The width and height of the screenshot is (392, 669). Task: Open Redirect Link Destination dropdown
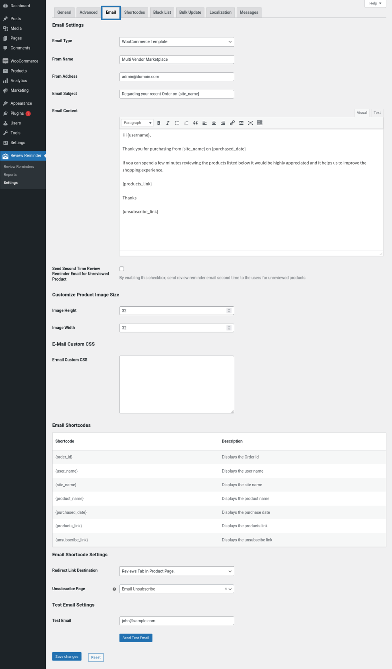[177, 571]
